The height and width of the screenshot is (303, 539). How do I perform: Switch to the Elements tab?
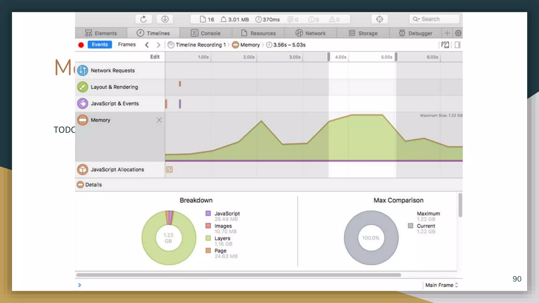[101, 33]
